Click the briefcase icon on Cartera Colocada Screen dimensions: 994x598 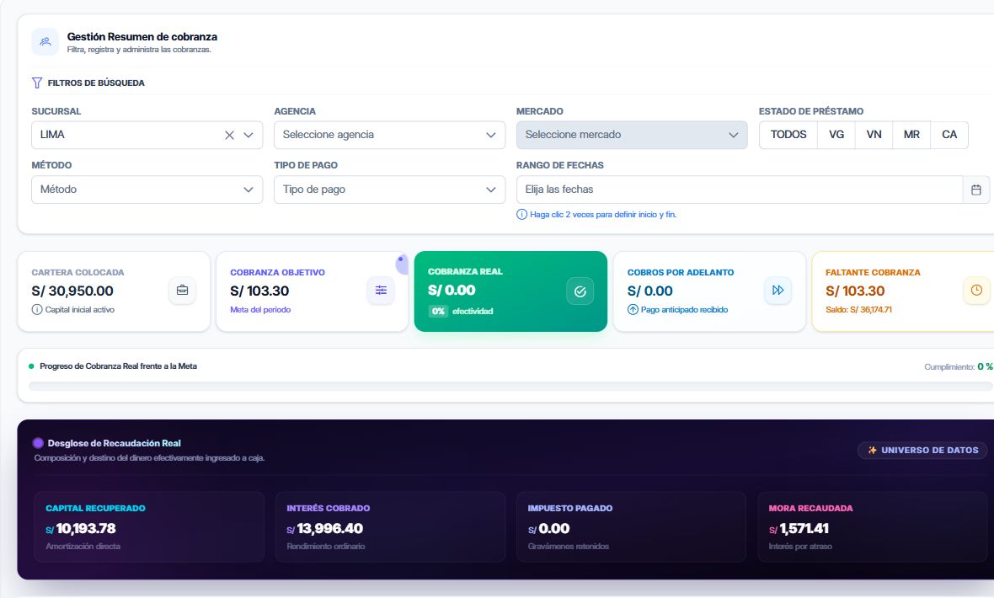coord(183,291)
